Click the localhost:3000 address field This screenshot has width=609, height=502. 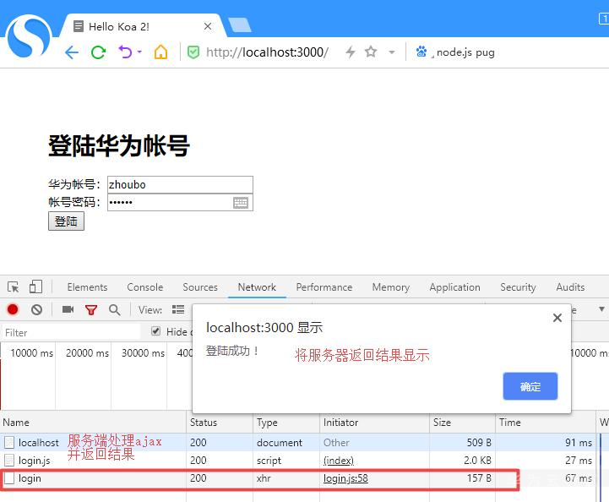[x=267, y=52]
